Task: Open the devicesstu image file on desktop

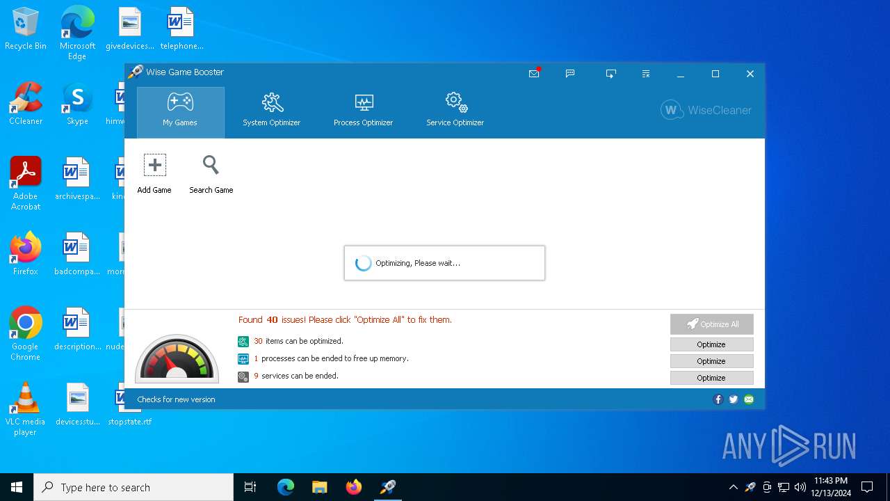Action: click(77, 404)
